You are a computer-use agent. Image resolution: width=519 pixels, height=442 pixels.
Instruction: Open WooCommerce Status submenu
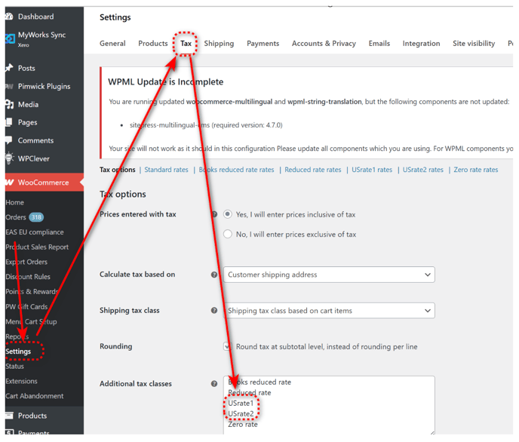(x=14, y=367)
